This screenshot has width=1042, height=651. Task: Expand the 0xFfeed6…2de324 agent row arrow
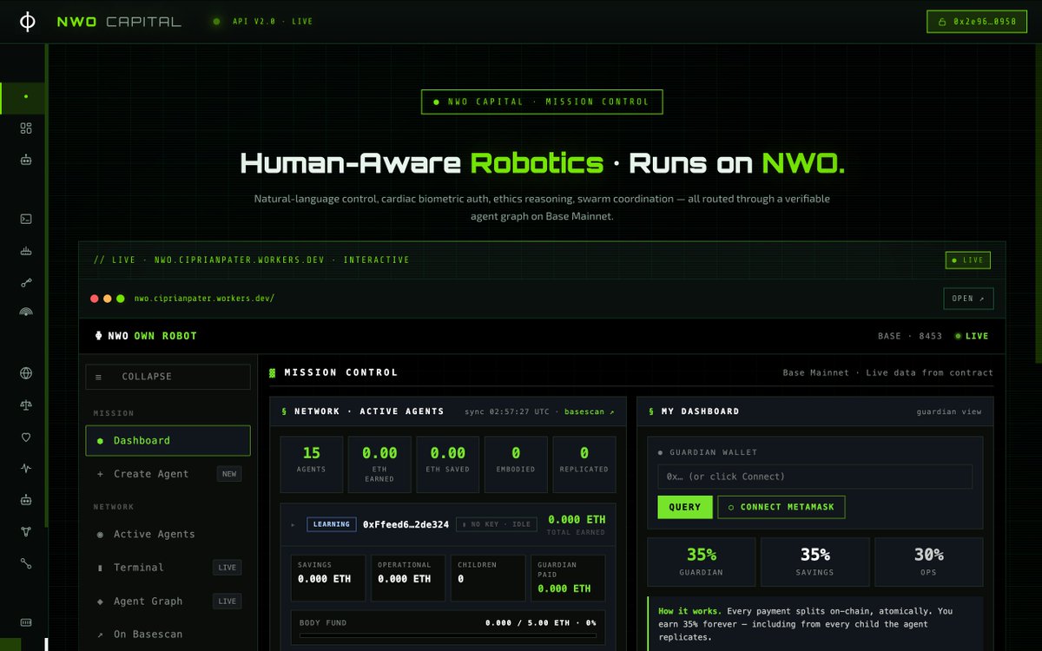click(293, 524)
